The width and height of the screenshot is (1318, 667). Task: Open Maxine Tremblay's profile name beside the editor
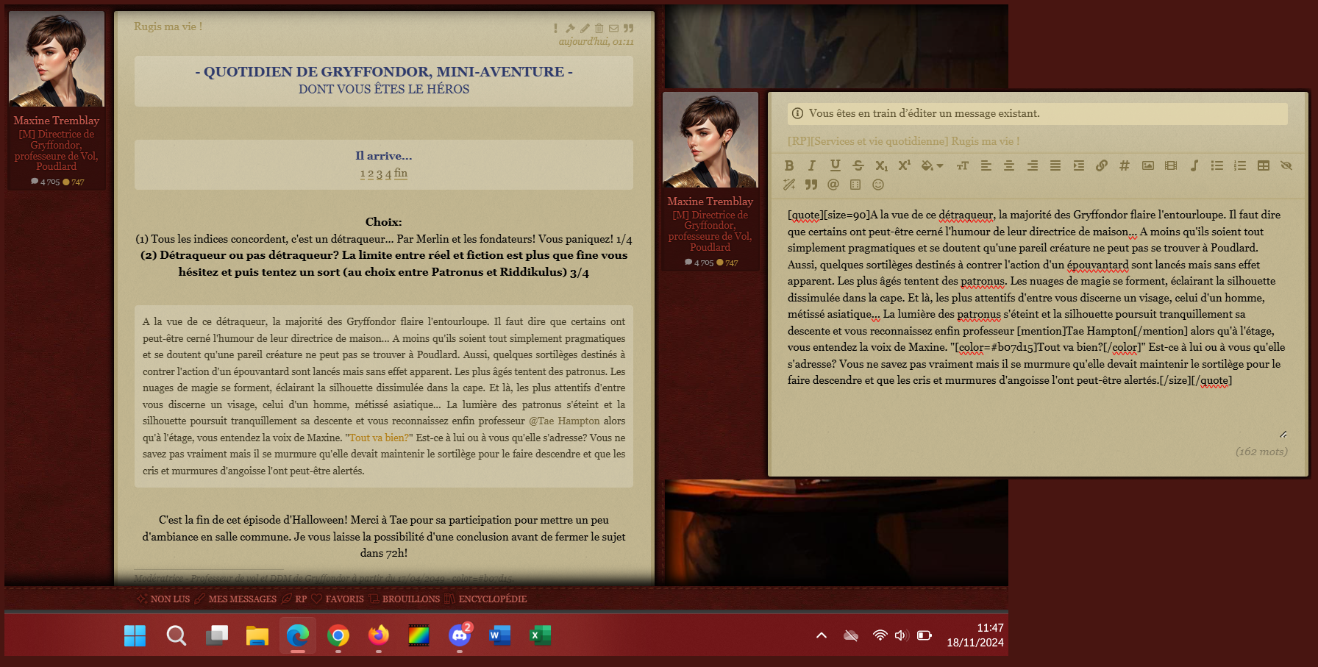(x=710, y=201)
